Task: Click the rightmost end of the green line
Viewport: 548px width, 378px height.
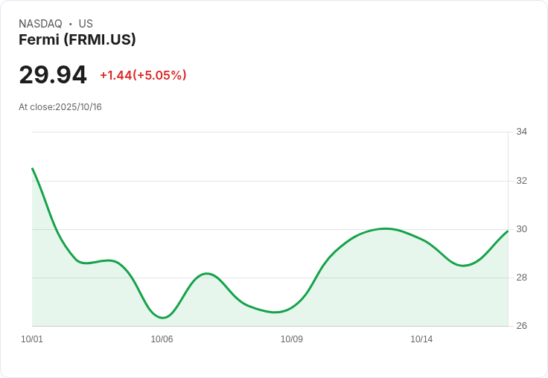Action: pyautogui.click(x=507, y=231)
